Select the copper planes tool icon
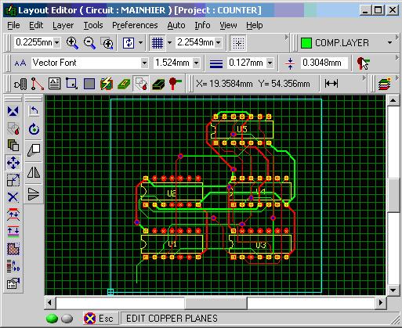Image resolution: width=402 pixels, height=328 pixels. click(x=141, y=84)
